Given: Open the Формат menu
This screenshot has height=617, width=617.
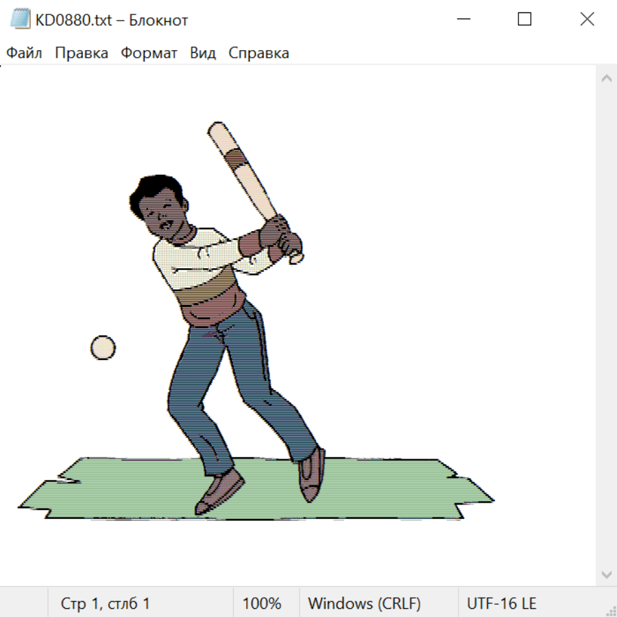Looking at the screenshot, I should click(149, 53).
